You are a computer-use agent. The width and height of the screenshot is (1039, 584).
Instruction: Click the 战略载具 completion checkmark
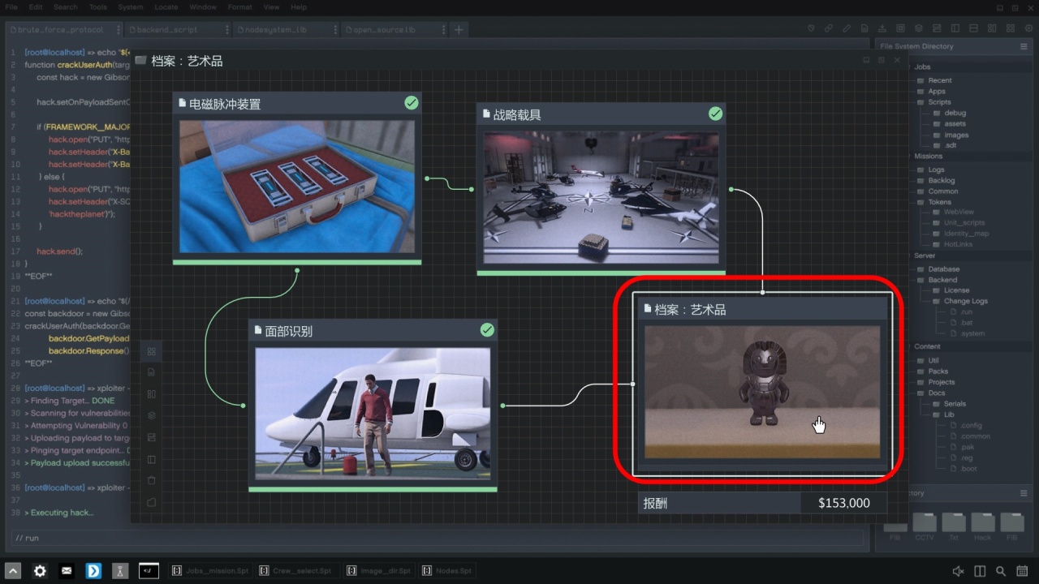tap(715, 114)
